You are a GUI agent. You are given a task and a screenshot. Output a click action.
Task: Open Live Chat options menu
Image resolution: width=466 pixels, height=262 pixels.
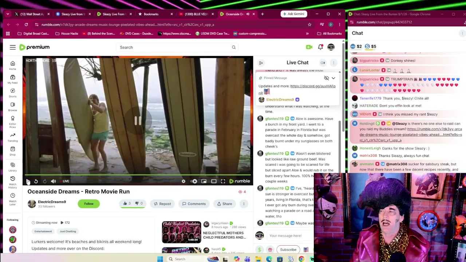pos(333,63)
